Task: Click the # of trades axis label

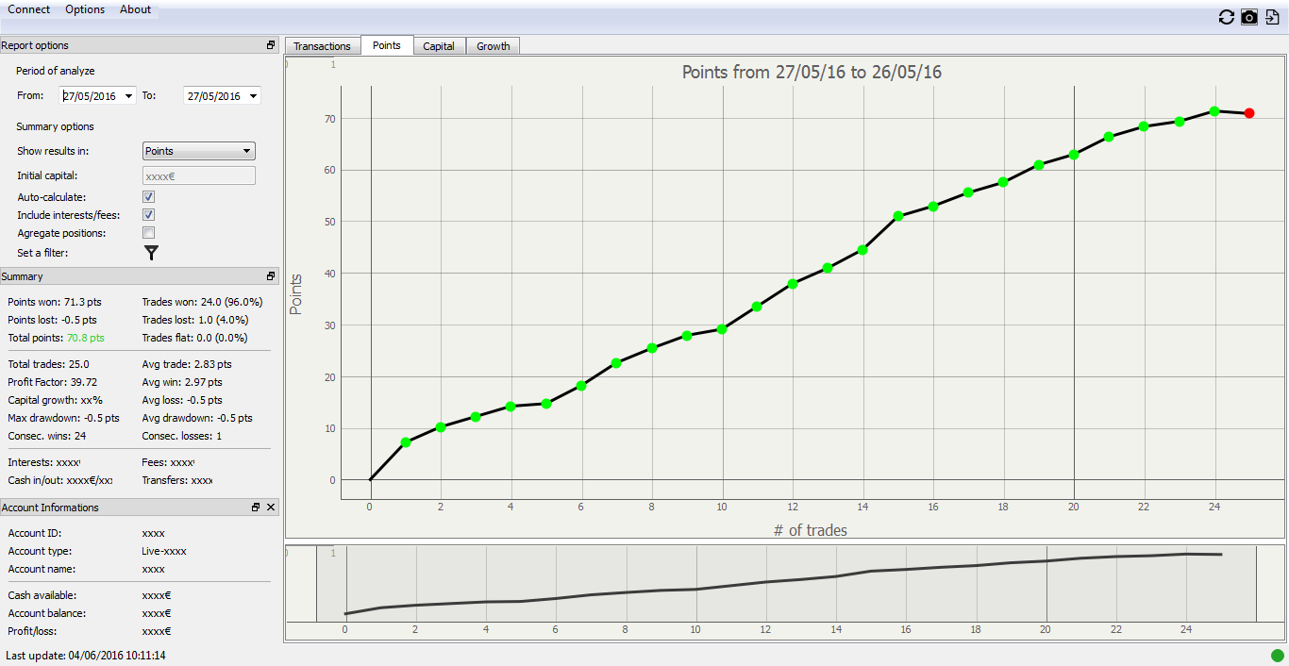Action: pyautogui.click(x=811, y=531)
